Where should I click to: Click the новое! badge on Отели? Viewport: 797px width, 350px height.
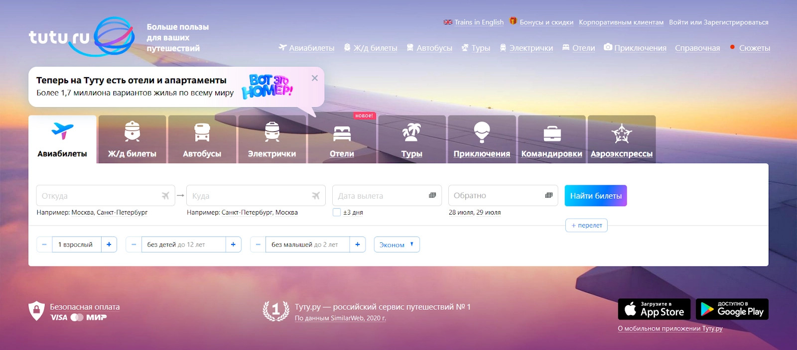point(364,116)
